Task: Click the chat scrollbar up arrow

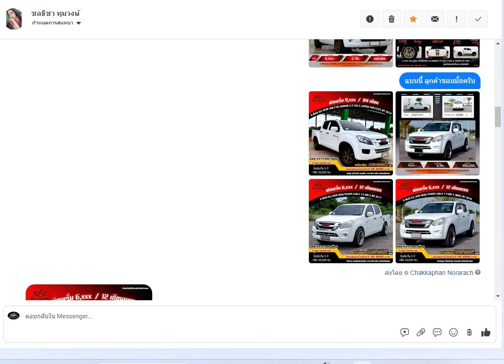Action: [498, 43]
